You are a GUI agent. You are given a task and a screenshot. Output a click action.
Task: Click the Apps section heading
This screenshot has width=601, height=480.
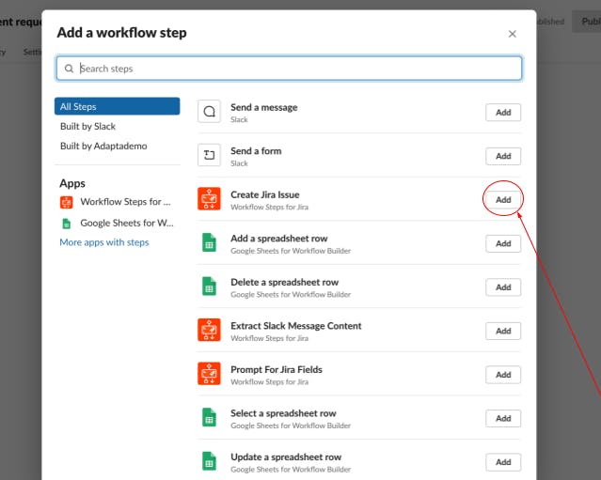(x=72, y=183)
